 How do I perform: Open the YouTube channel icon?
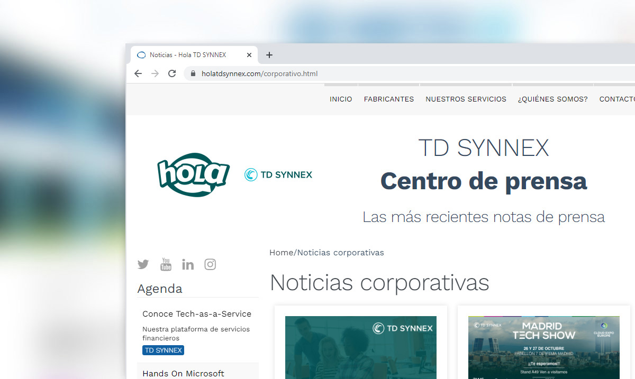[x=166, y=264]
